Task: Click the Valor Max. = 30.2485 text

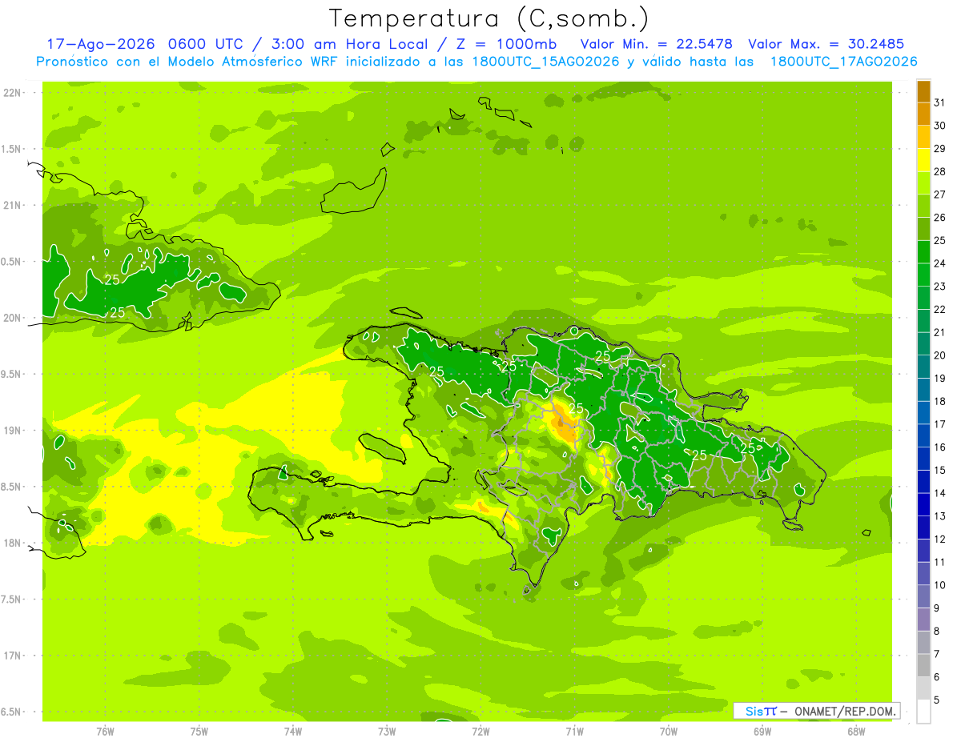Action: 827,44
